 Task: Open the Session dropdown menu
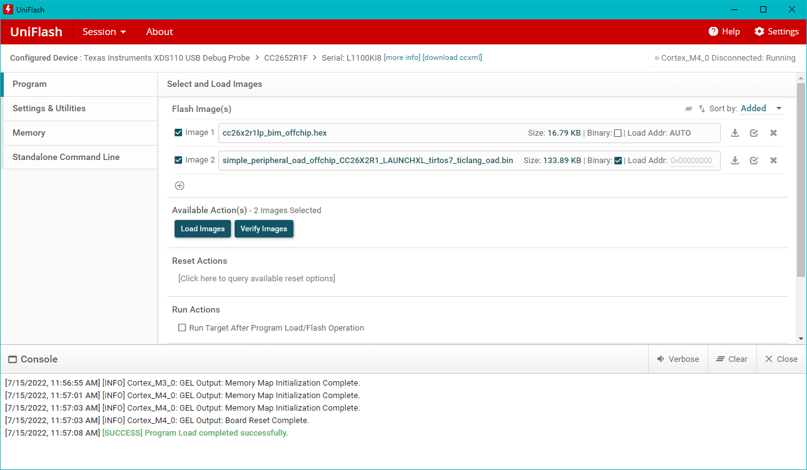[x=104, y=32]
